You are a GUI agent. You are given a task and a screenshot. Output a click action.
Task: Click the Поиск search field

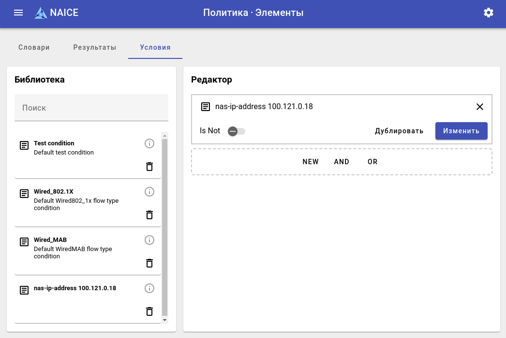click(91, 108)
